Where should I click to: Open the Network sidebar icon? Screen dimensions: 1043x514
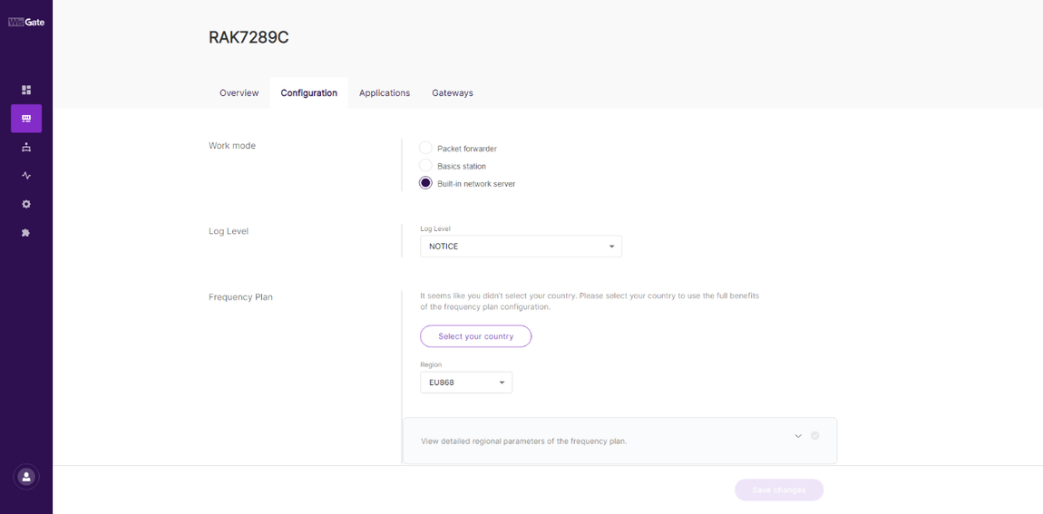pyautogui.click(x=26, y=147)
